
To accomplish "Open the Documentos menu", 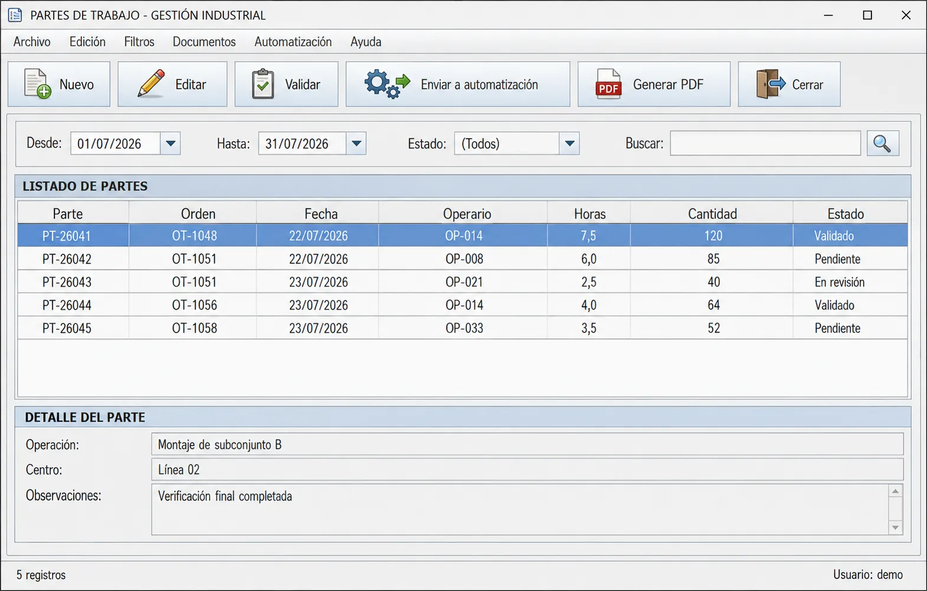I will (x=204, y=42).
